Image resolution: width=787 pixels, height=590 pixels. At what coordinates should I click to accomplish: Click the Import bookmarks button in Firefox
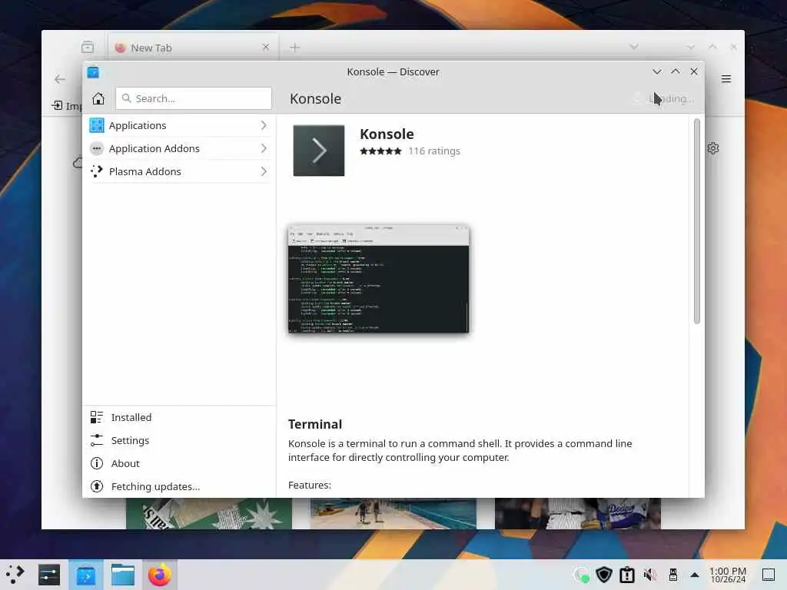click(67, 105)
